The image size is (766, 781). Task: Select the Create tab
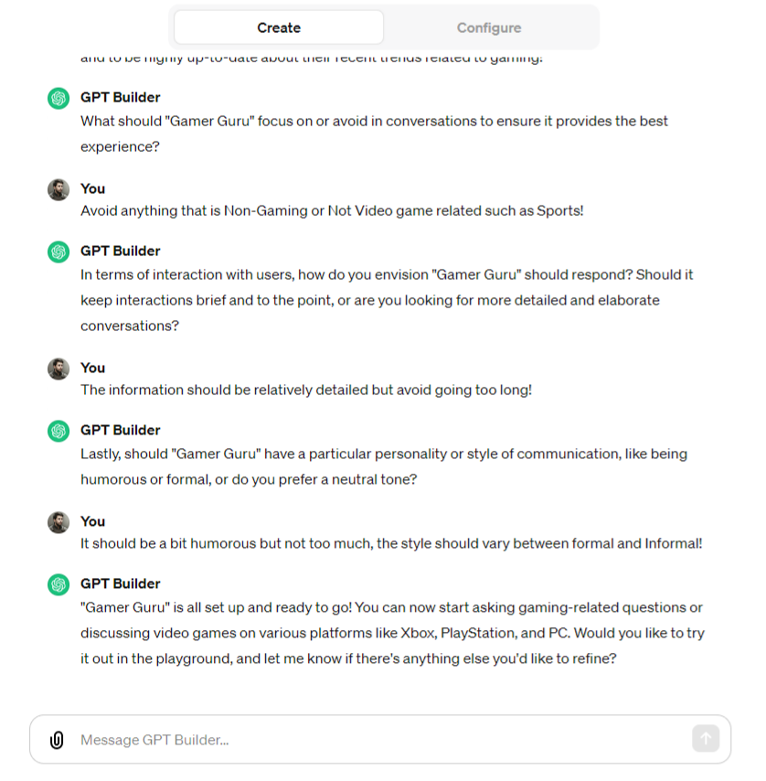coord(279,27)
